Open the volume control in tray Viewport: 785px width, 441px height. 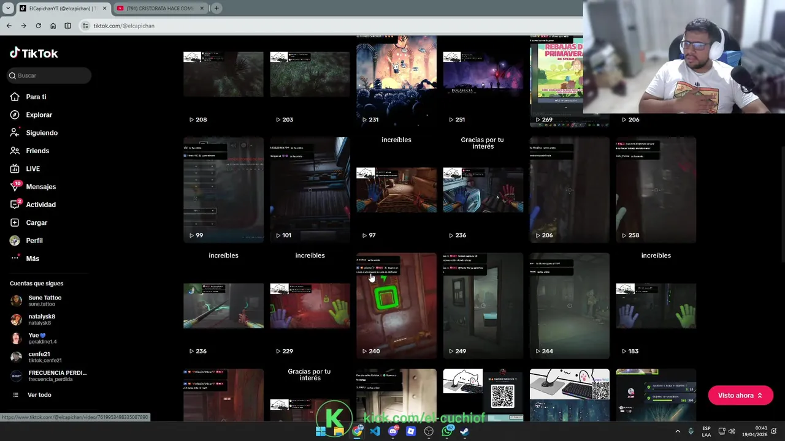coord(732,431)
